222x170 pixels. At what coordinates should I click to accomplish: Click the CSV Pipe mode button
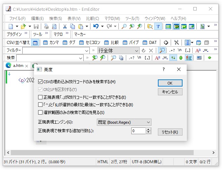pos(131,43)
